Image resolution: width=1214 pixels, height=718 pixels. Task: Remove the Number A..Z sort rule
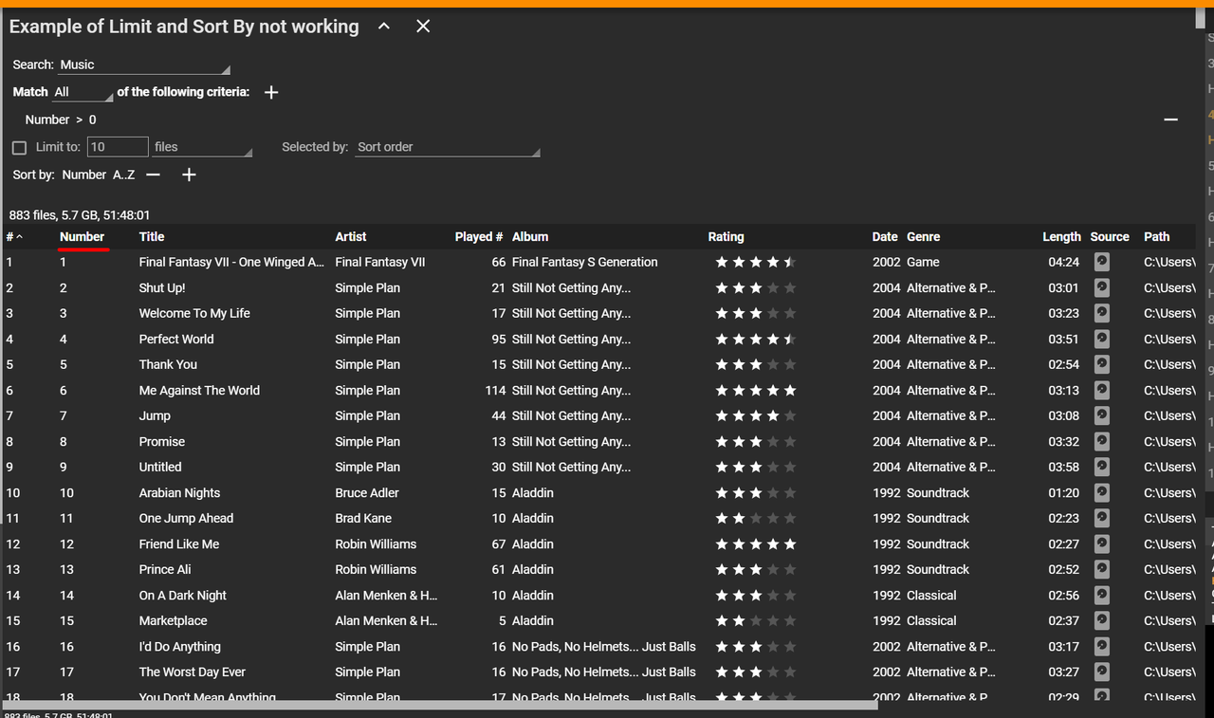pos(153,175)
